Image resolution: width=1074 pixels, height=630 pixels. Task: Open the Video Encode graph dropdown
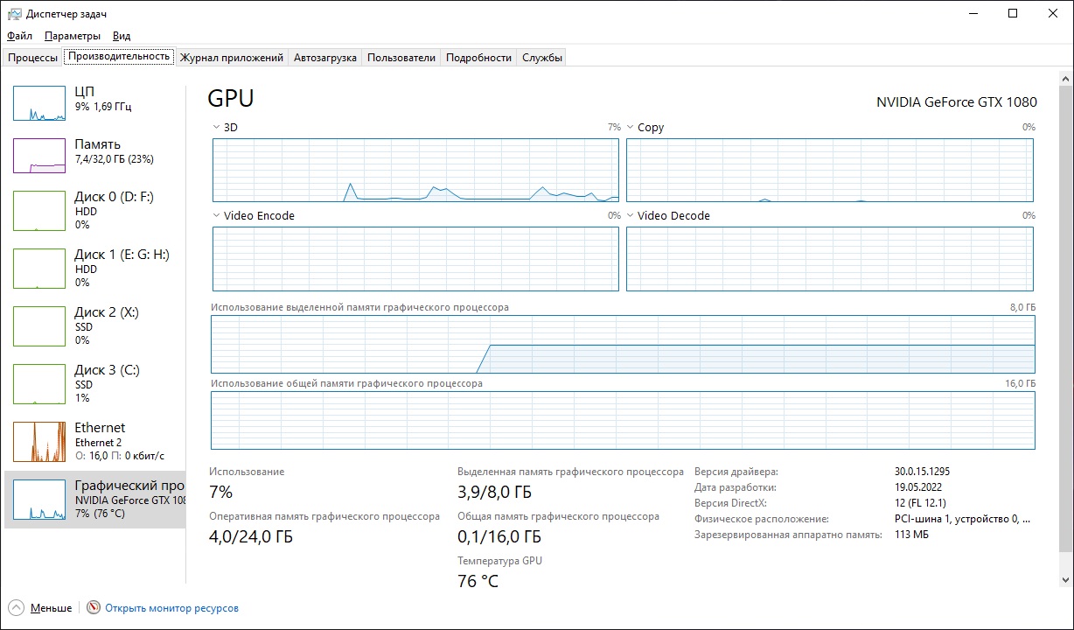point(217,216)
